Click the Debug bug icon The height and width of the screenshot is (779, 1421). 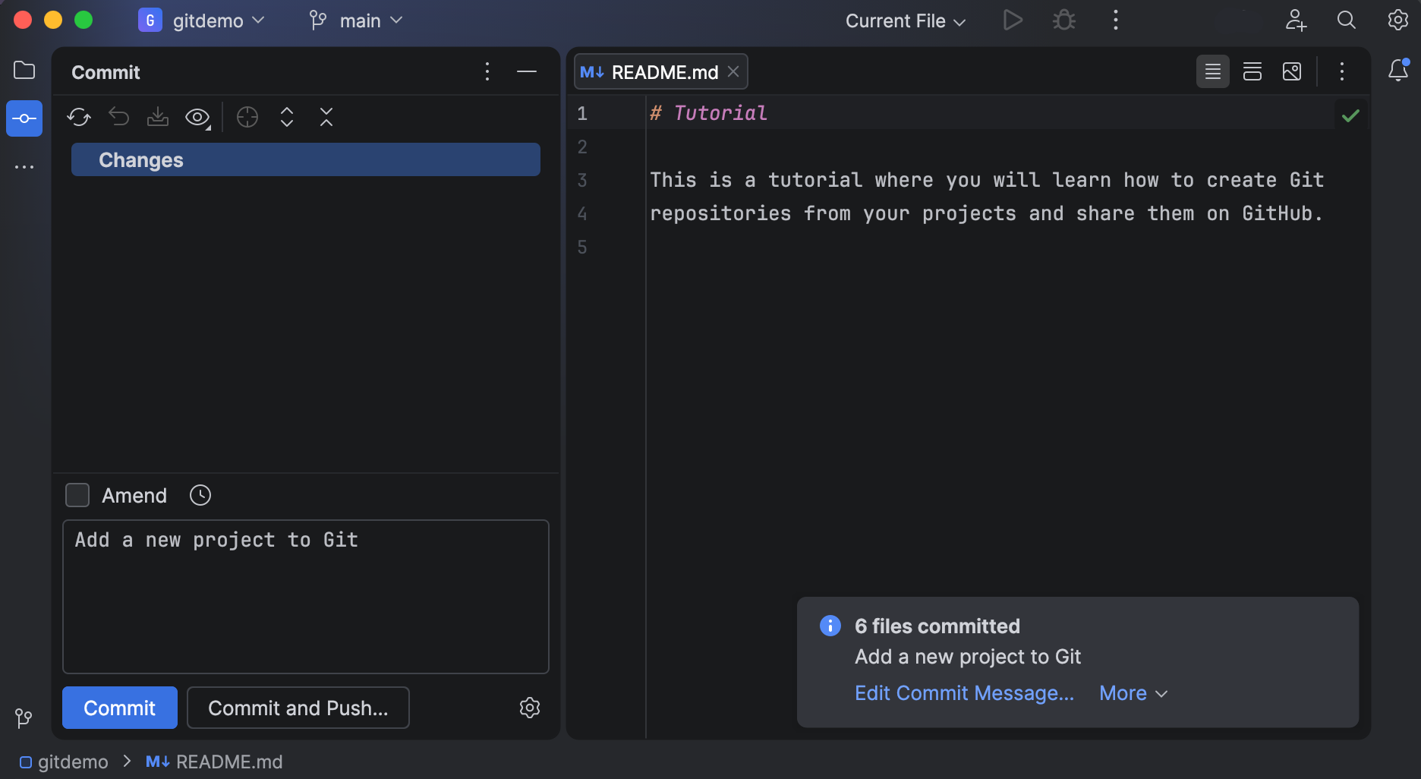coord(1064,20)
